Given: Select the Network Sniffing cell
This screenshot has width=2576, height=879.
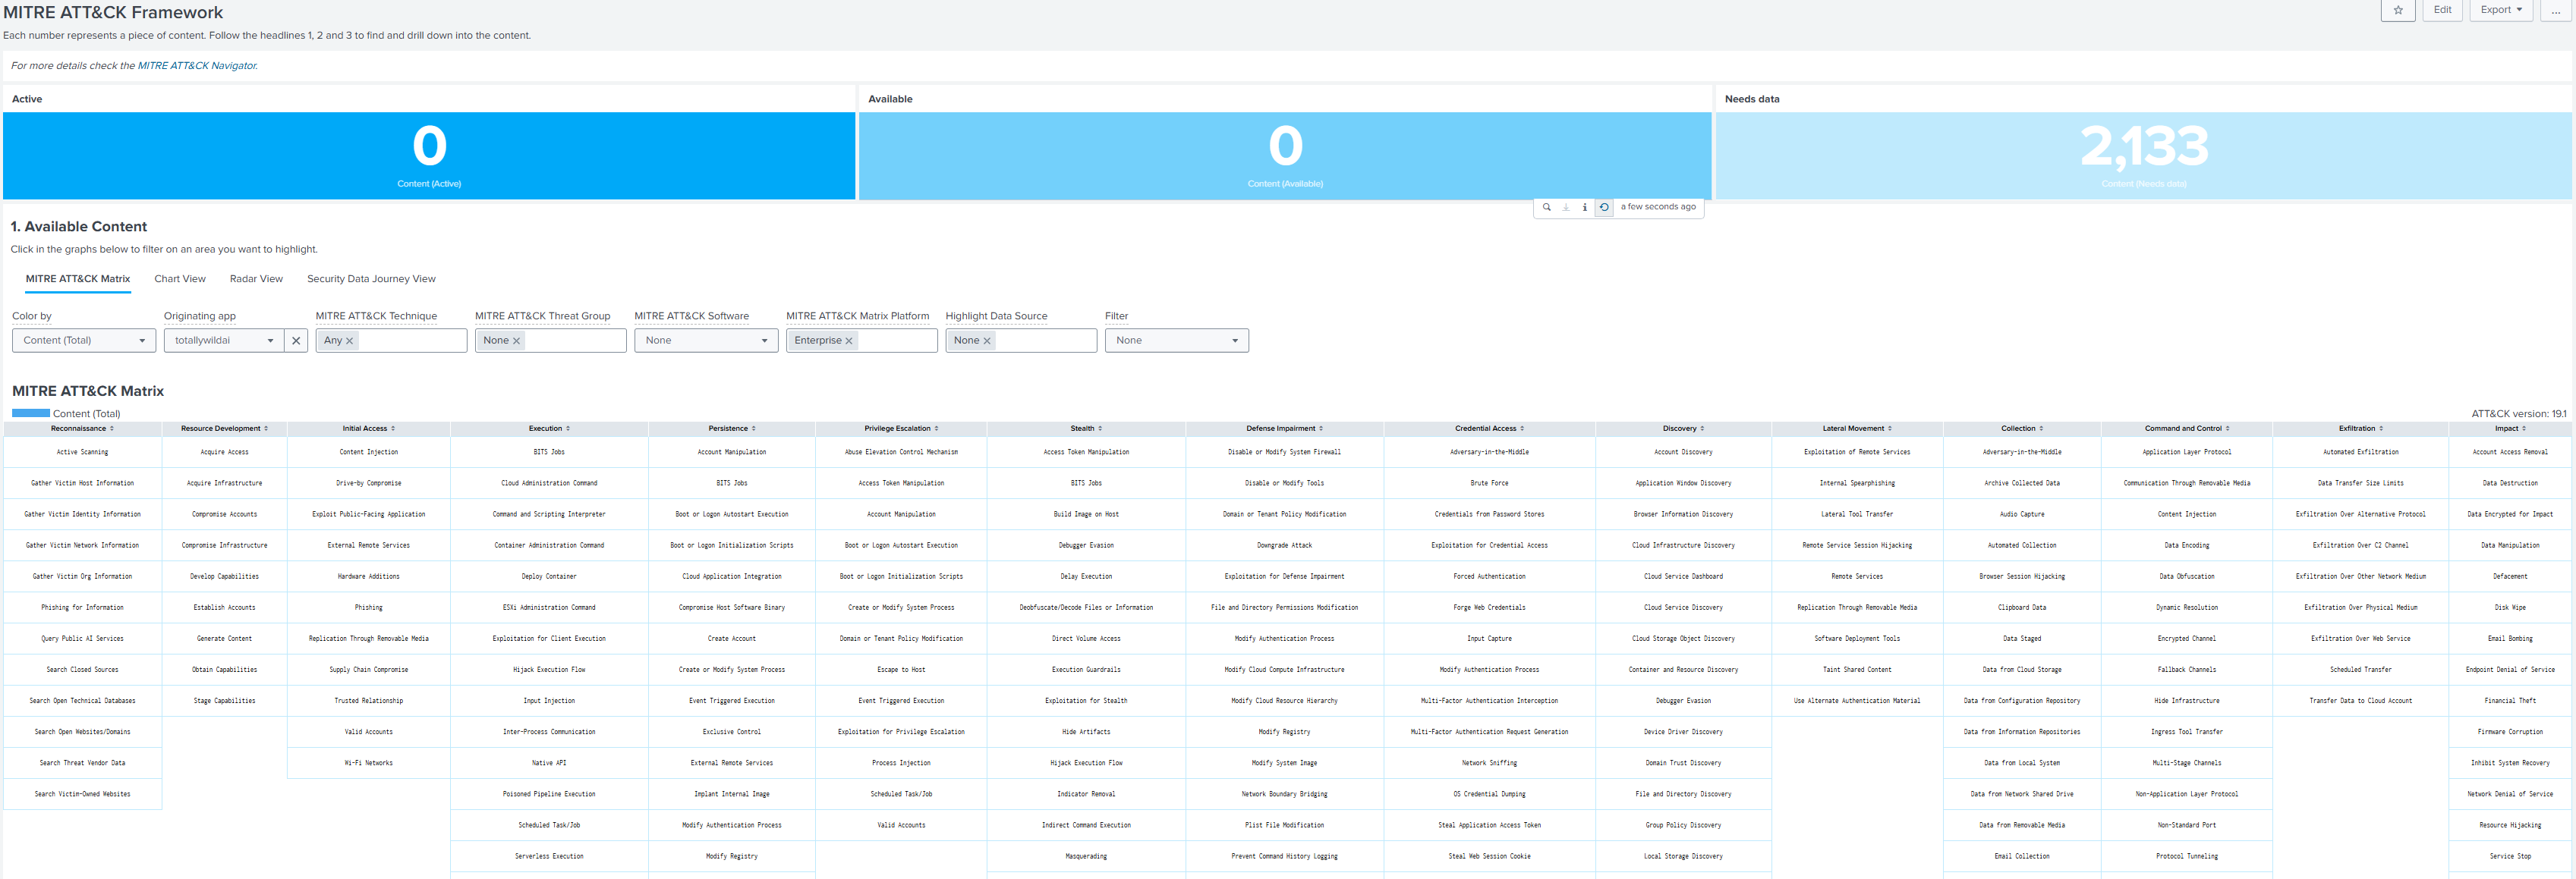Looking at the screenshot, I should click(1490, 763).
